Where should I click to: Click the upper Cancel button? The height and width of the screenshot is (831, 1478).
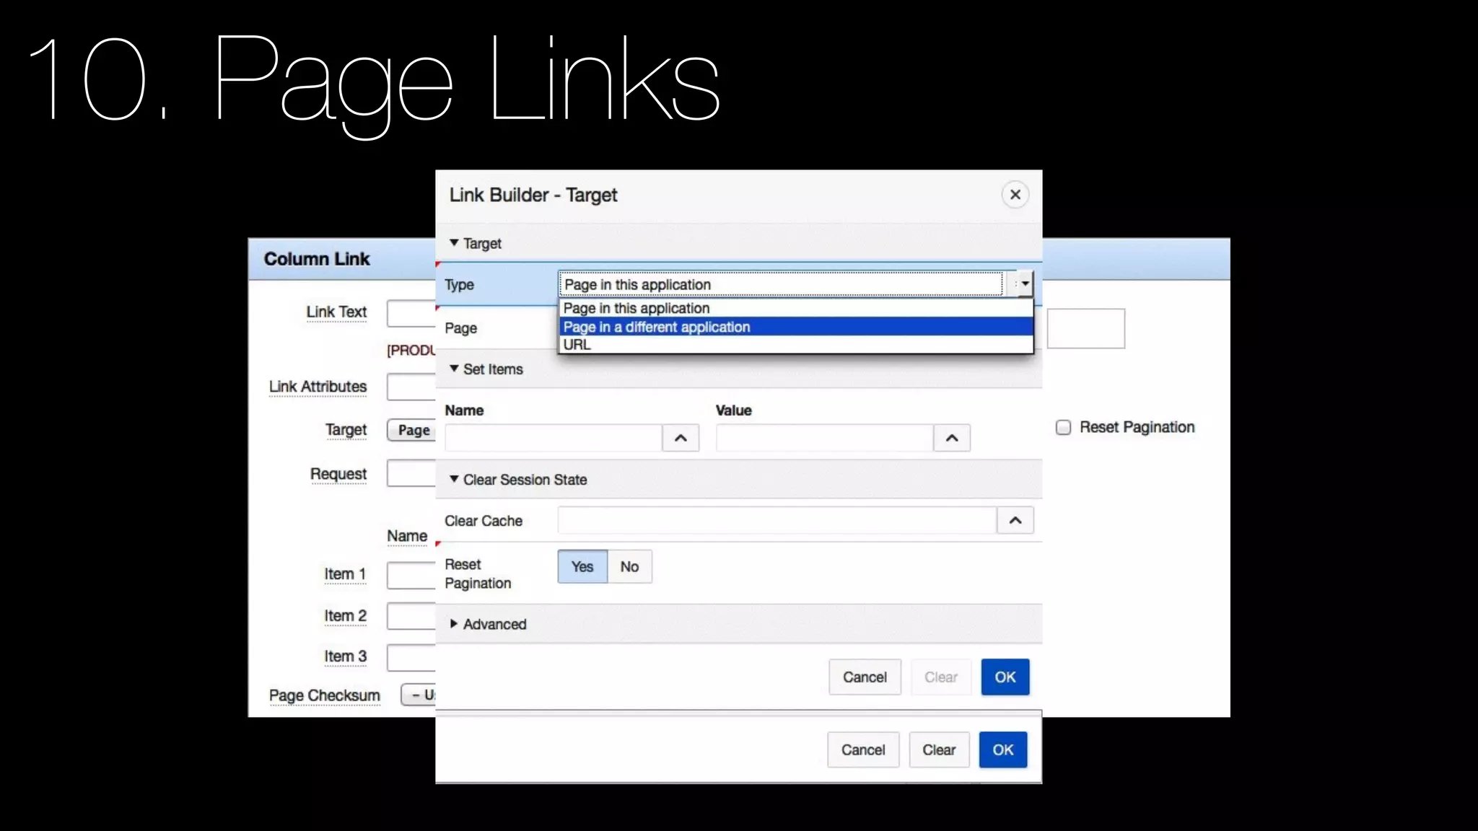point(865,677)
